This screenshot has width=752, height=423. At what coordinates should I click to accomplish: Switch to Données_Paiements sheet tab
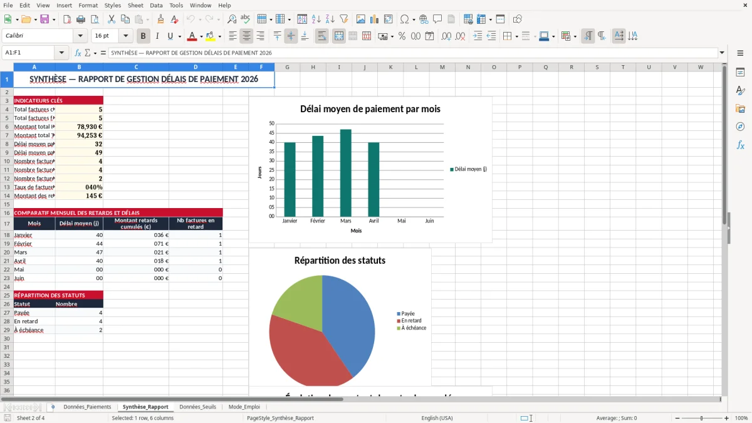click(x=87, y=407)
